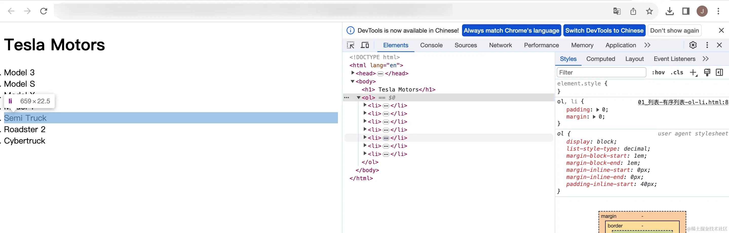Viewport: 729px width, 233px height.
Task: Expand the hovered fifth li node
Action: pyautogui.click(x=365, y=137)
